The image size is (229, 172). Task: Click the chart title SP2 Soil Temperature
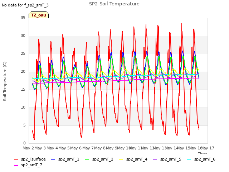(x=114, y=4)
